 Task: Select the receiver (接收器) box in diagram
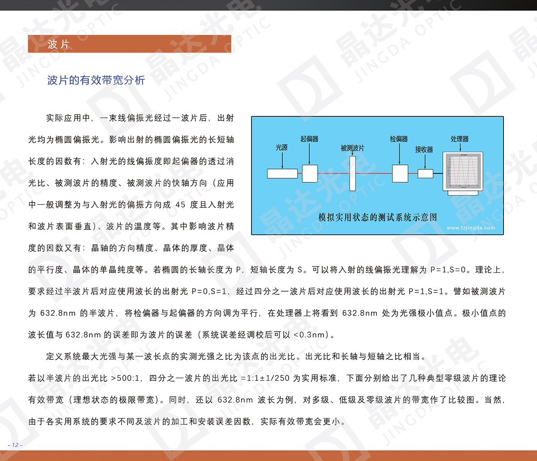point(425,173)
